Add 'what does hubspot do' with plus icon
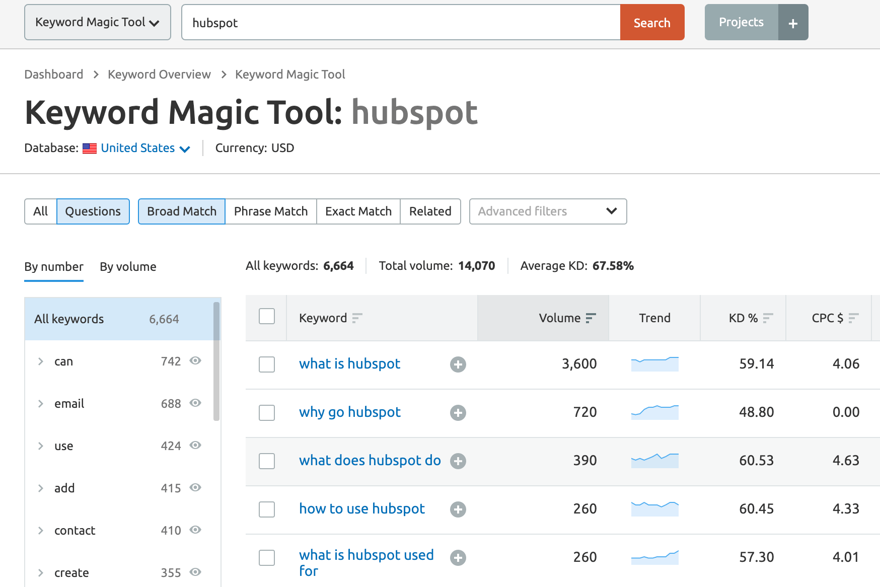 (x=458, y=461)
